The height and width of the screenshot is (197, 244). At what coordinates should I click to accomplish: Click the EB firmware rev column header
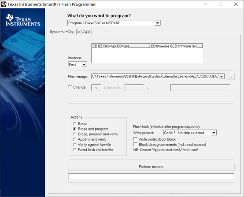point(187,46)
